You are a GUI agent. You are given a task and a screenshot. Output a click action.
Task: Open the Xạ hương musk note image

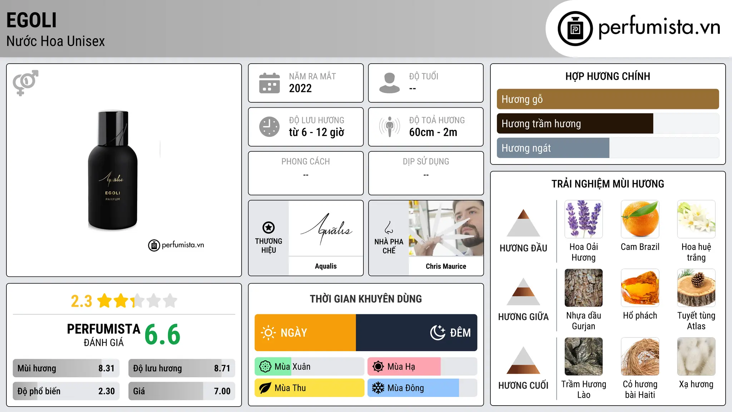[696, 357]
